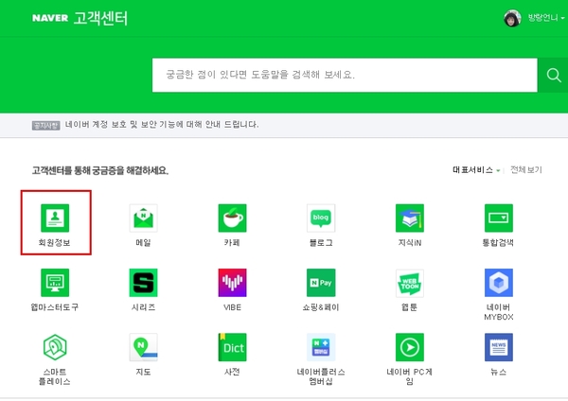Screen dimensions: 568x401
Task: Click the 공지사항 notice badge
Action: pyautogui.click(x=45, y=125)
